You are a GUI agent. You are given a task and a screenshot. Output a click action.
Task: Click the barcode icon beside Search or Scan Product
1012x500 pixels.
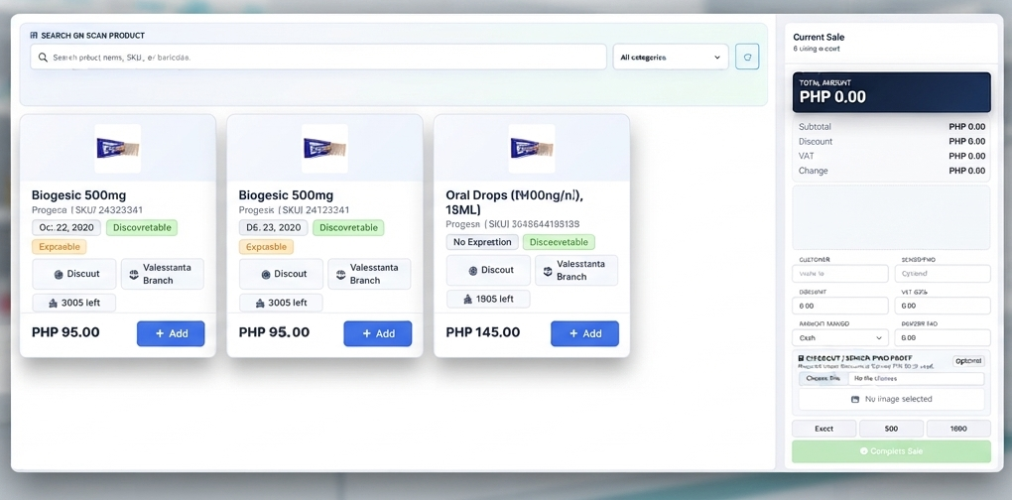(x=34, y=36)
